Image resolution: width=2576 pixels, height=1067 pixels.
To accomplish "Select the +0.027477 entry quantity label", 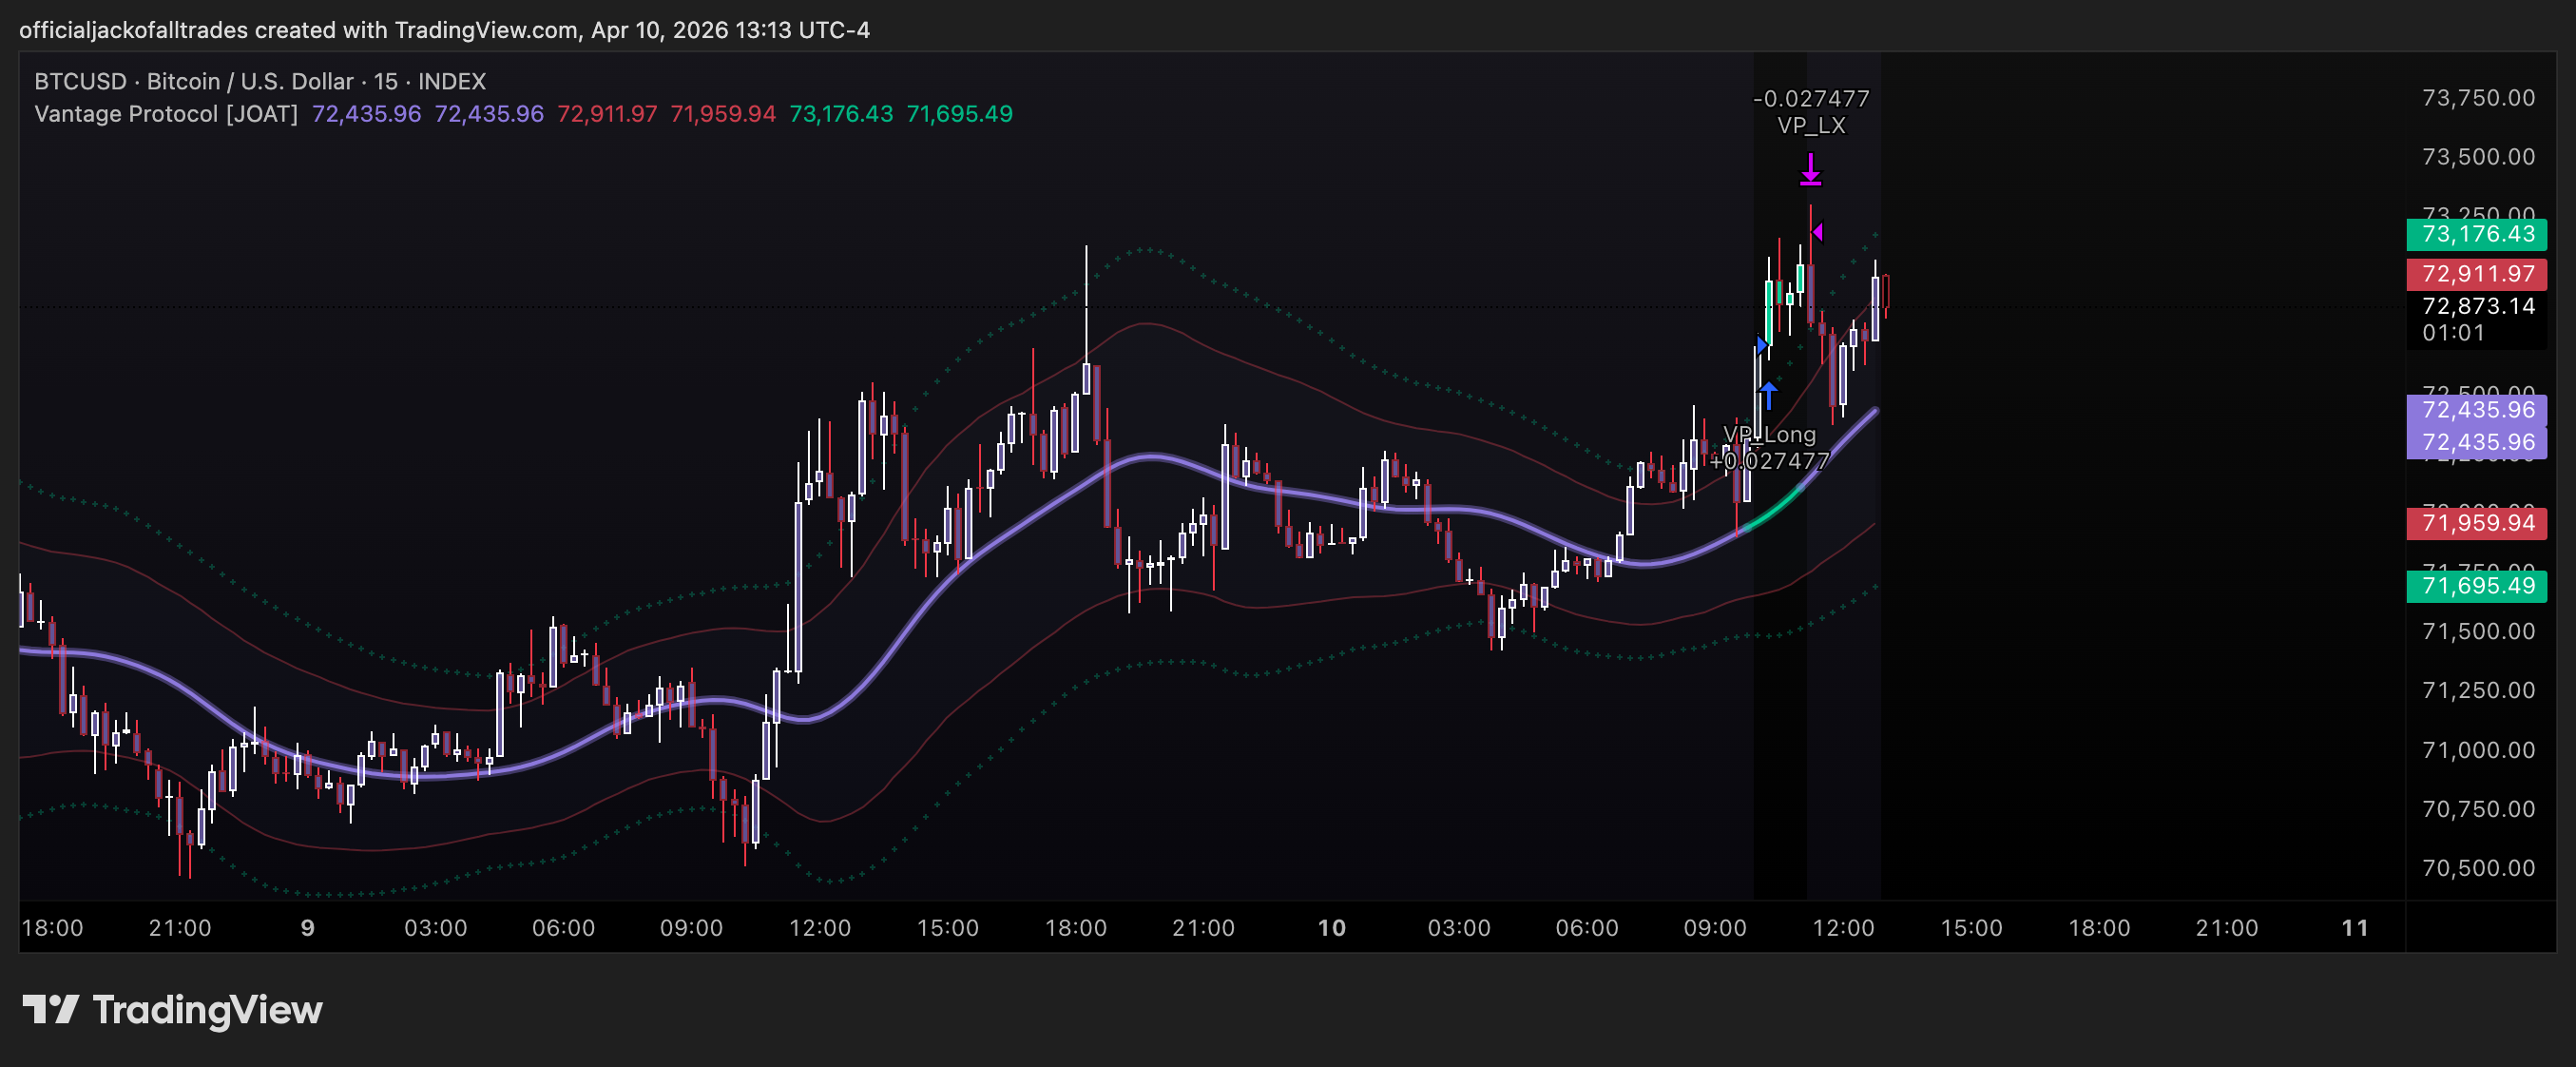I will [x=1769, y=461].
